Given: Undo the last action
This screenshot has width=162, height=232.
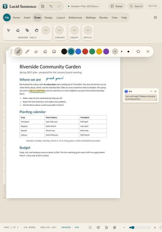Looking at the screenshot, I should [x=51, y=6].
